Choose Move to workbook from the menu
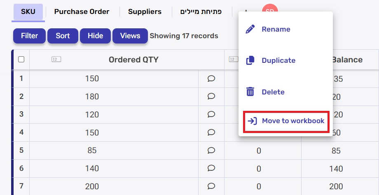Image resolution: width=379 pixels, height=195 pixels. click(286, 121)
